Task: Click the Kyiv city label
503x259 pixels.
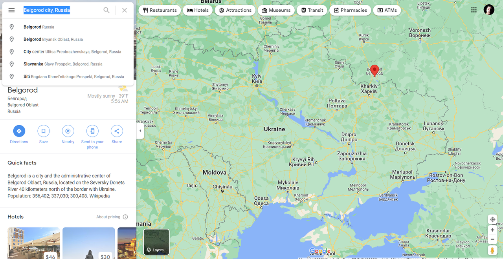Action: [x=257, y=78]
